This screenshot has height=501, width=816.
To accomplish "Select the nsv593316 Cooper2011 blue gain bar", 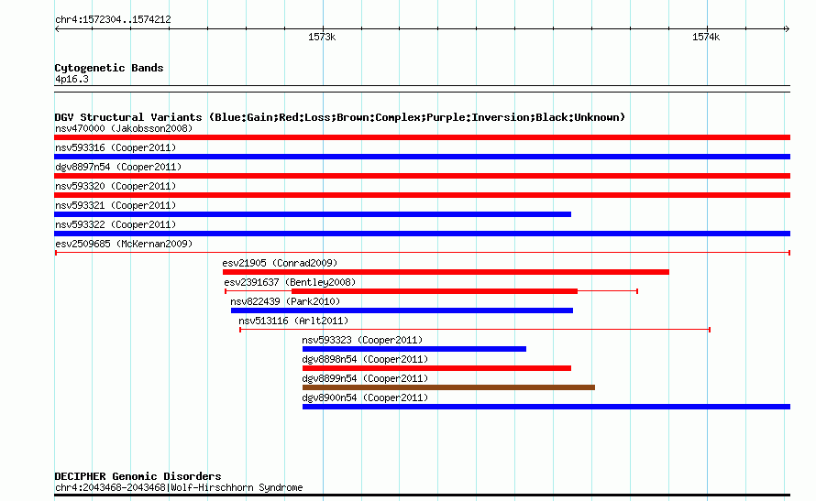I will pos(422,157).
